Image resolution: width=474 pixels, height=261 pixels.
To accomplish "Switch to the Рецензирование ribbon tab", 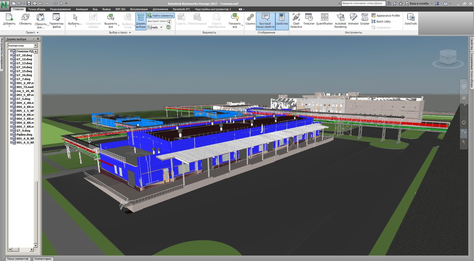I will pyautogui.click(x=60, y=9).
